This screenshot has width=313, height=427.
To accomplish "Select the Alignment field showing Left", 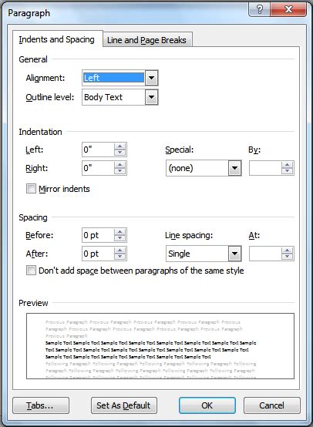I will coord(113,78).
